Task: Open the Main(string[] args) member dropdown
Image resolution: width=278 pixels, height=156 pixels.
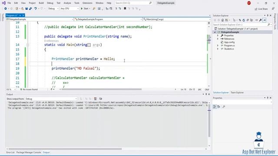Action: pyautogui.click(x=177, y=19)
